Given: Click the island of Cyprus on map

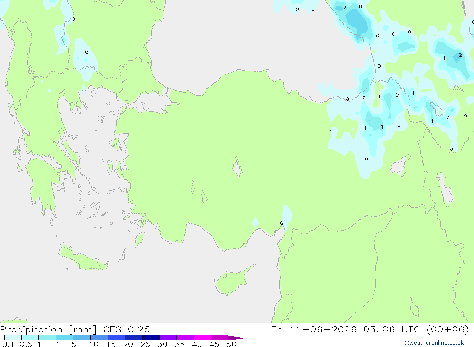Looking at the screenshot, I should pos(231,281).
